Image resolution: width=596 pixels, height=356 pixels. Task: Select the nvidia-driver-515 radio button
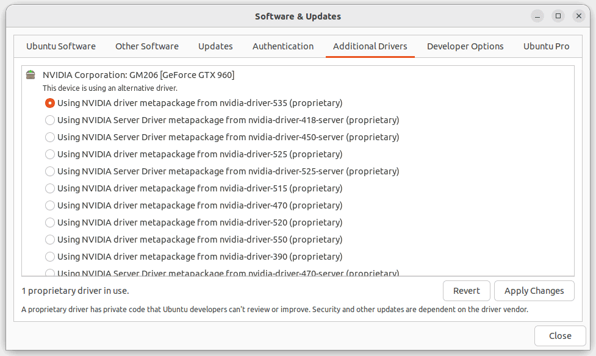coord(50,188)
